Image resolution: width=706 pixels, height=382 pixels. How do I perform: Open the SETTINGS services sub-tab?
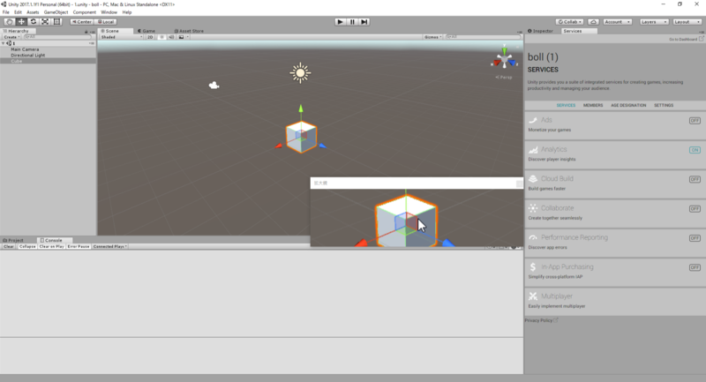pyautogui.click(x=664, y=105)
